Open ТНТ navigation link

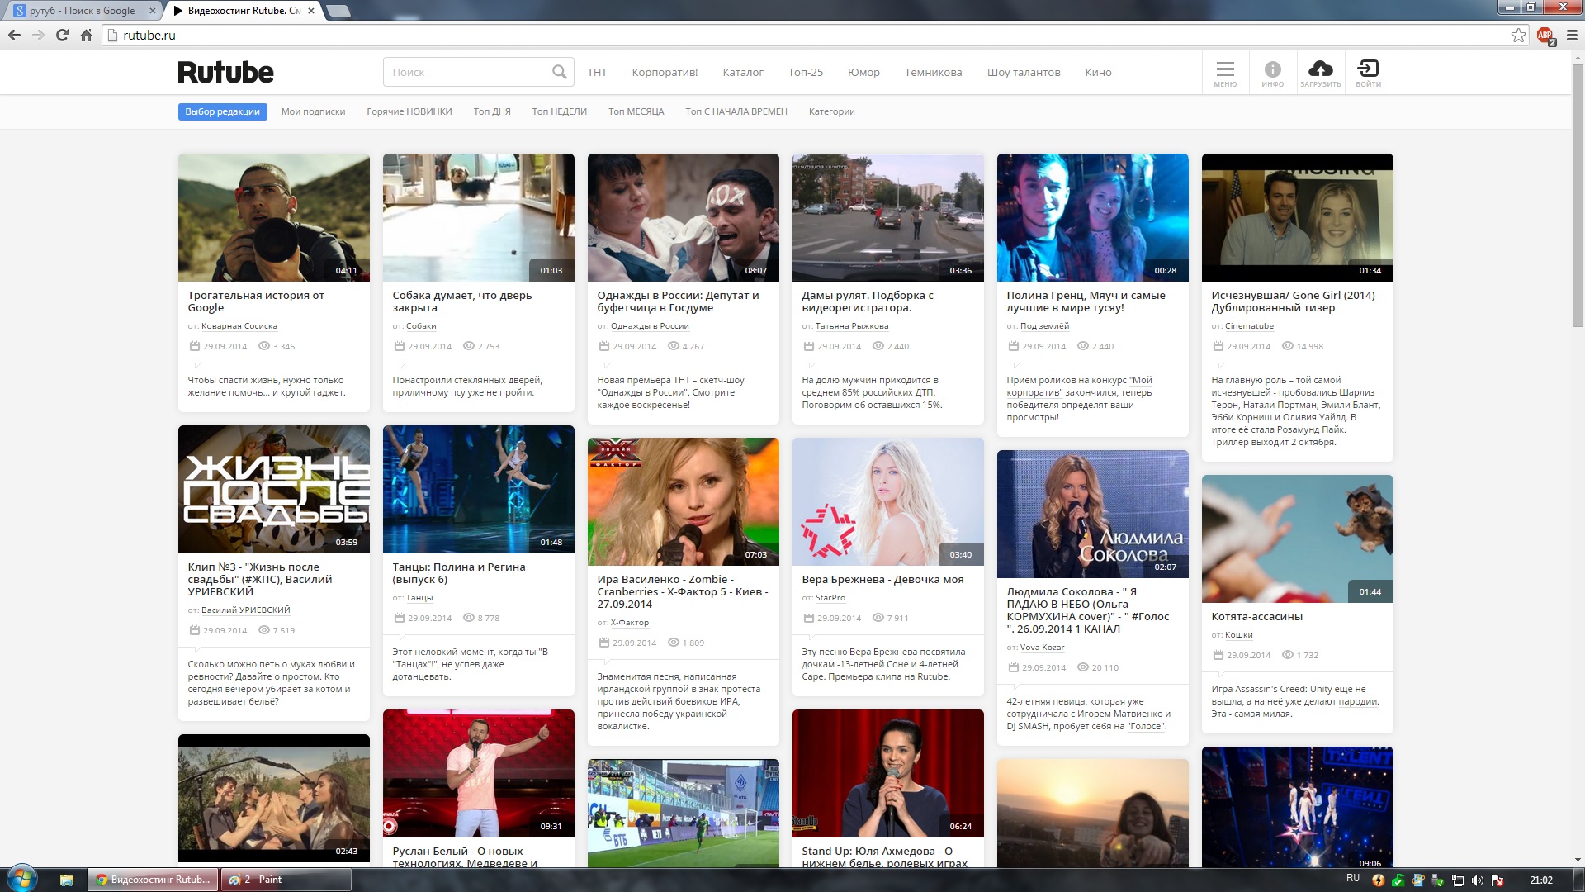pos(597,73)
